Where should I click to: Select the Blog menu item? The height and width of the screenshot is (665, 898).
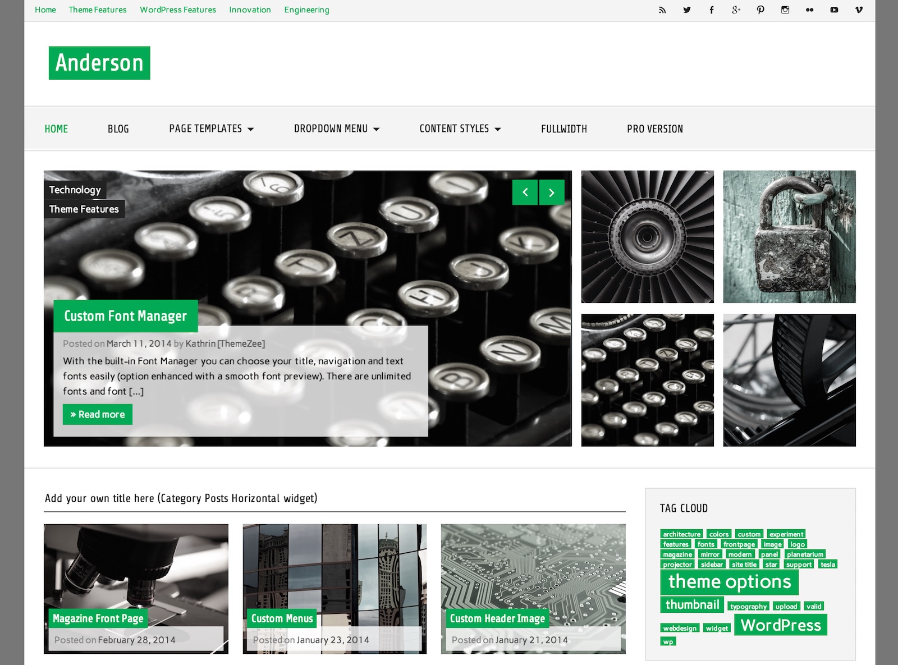(118, 129)
